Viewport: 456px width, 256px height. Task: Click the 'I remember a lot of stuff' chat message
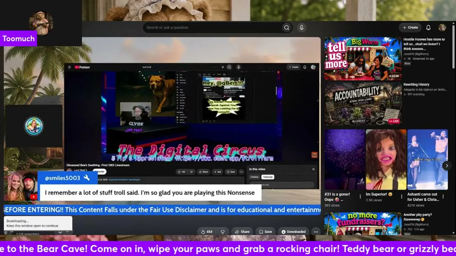point(150,193)
